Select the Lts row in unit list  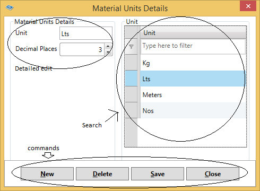coord(193,79)
